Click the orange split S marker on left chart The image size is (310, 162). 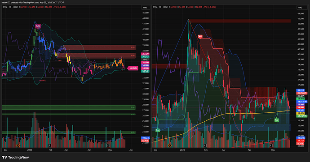coord(18,145)
